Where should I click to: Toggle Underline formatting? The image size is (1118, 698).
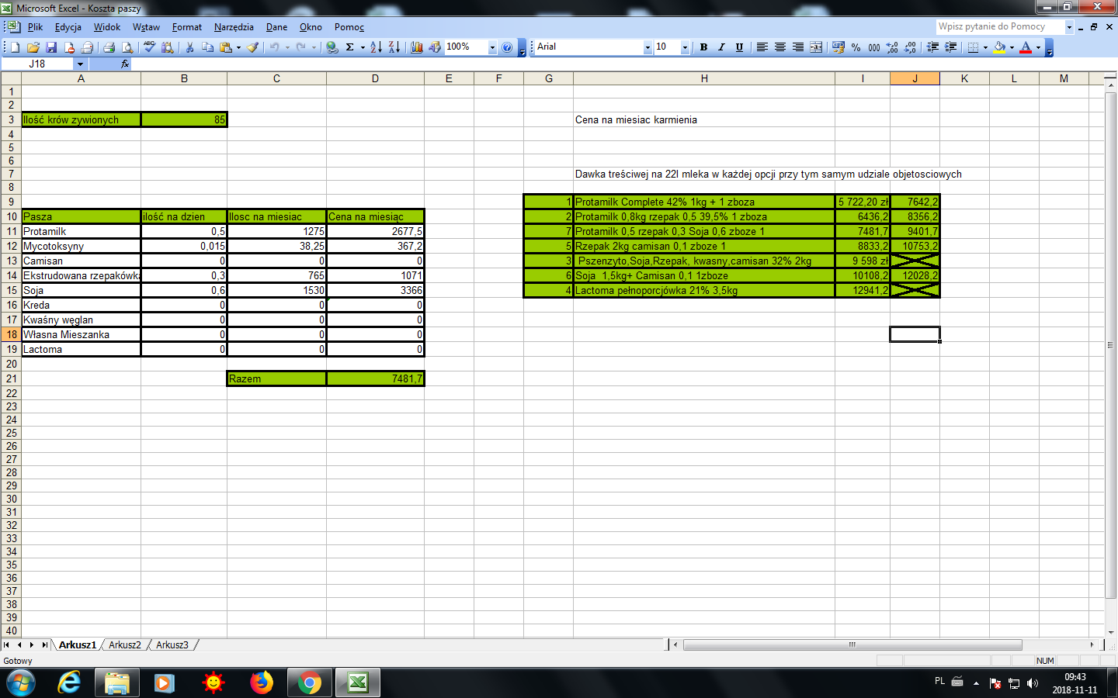[x=739, y=47]
